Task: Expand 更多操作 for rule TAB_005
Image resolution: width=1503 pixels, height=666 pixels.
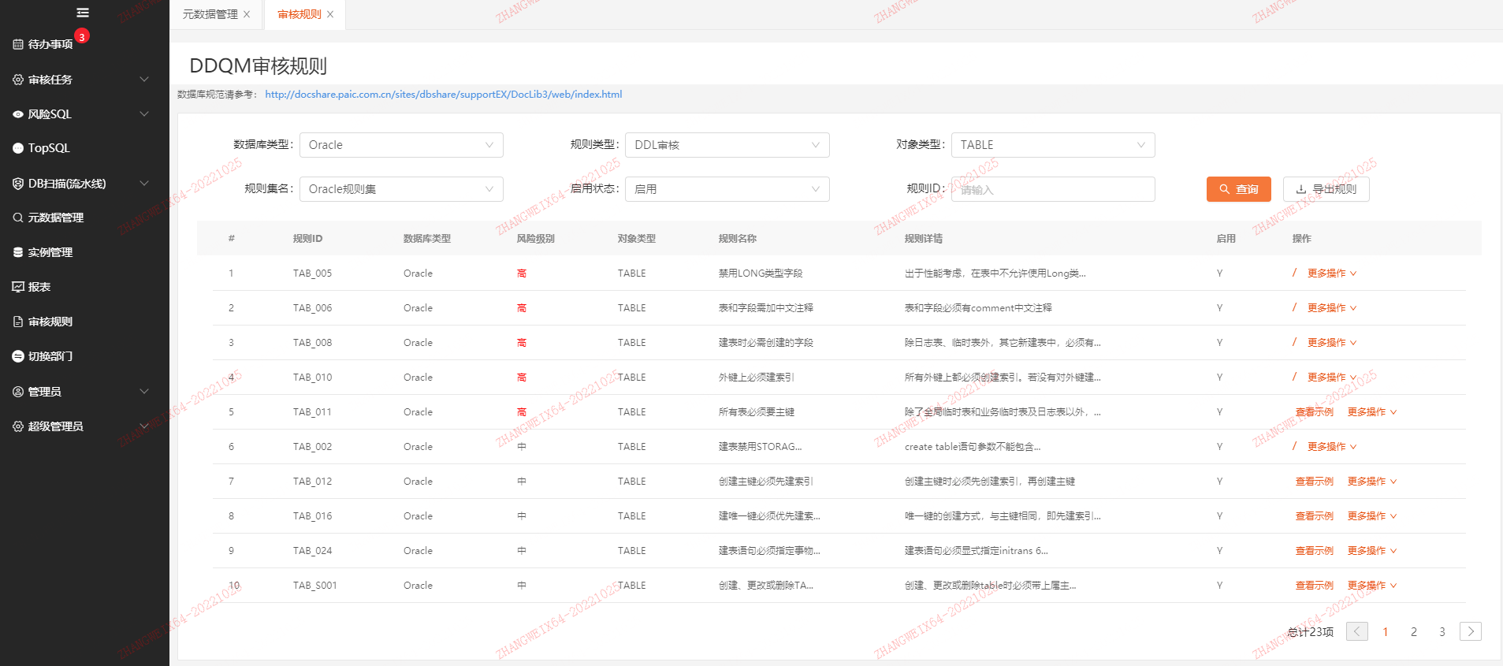Action: 1332,273
